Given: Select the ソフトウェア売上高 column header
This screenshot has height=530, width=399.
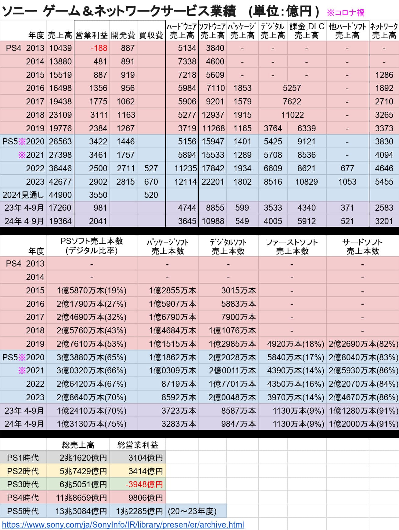Looking at the screenshot, I should point(213,31).
